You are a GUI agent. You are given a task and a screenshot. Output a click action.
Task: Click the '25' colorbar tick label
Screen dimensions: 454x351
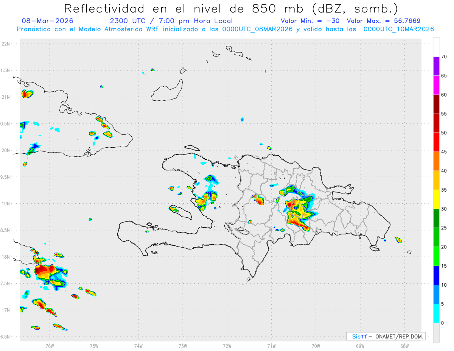[444, 228]
